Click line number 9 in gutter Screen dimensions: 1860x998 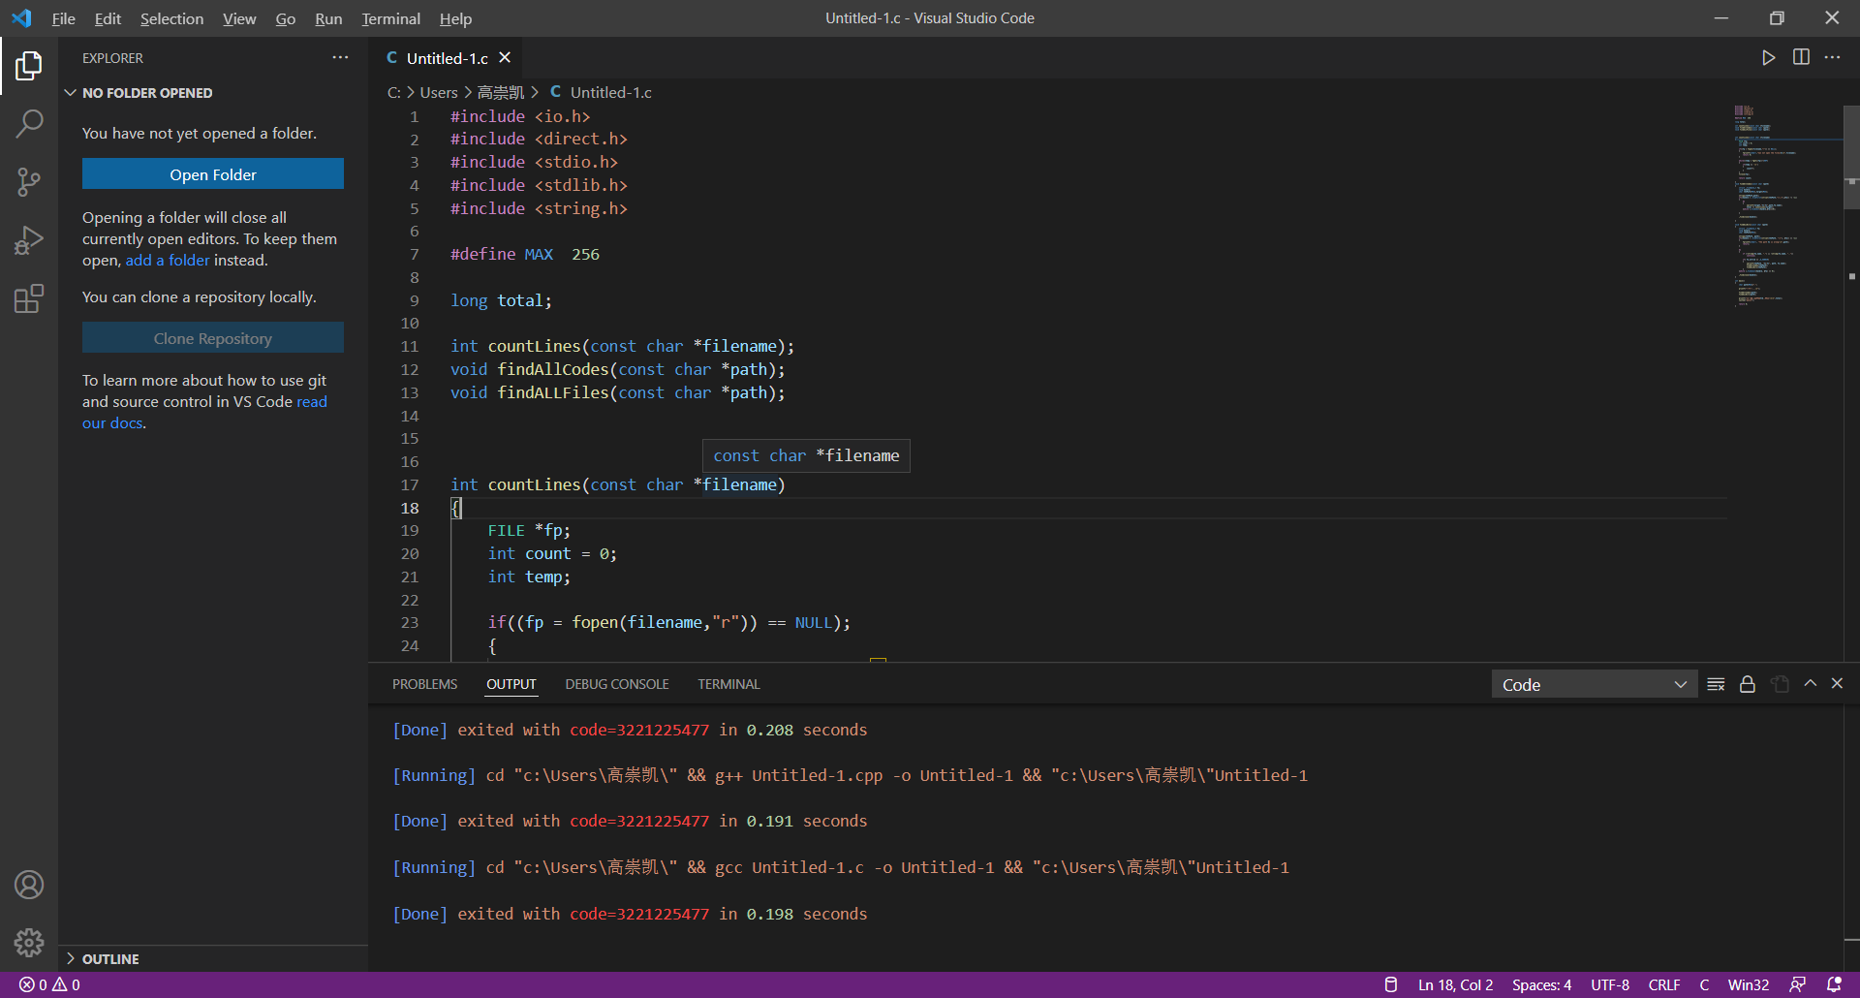[415, 300]
